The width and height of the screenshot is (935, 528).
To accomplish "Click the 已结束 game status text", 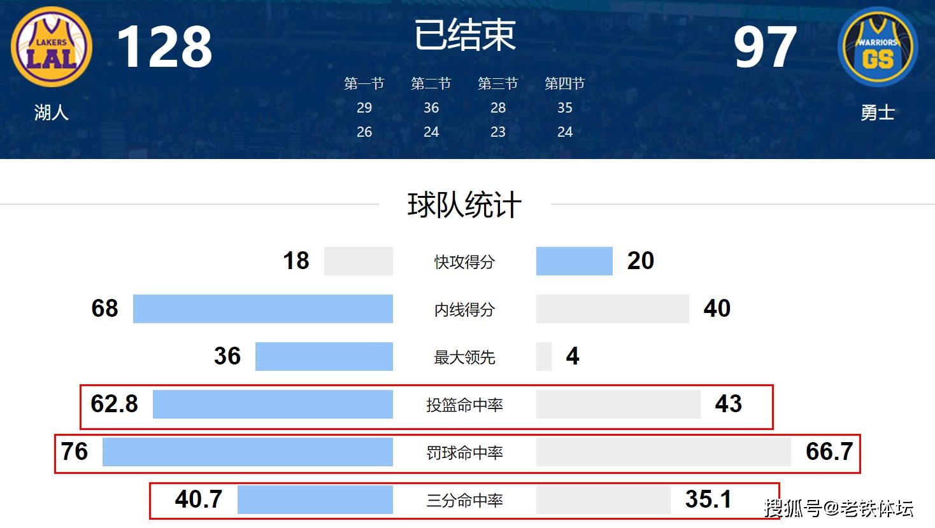I will (x=465, y=34).
